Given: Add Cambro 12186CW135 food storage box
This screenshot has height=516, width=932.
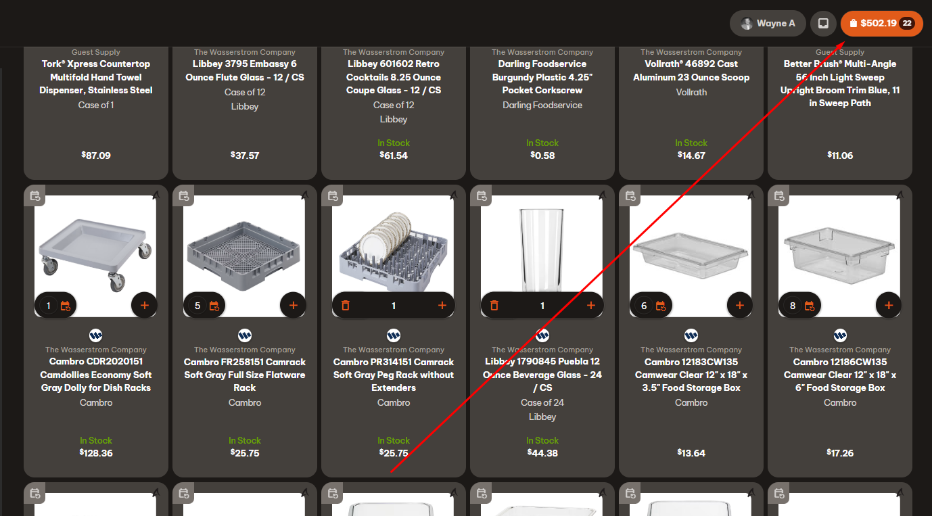Looking at the screenshot, I should (888, 306).
